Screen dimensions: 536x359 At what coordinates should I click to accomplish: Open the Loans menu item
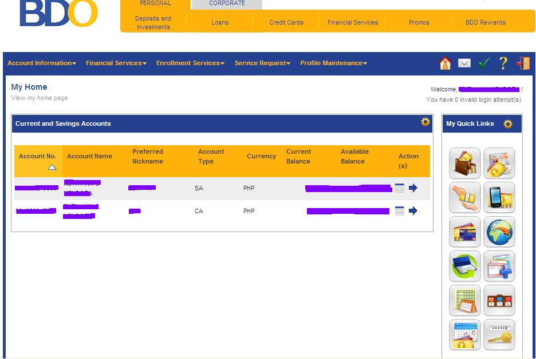(220, 22)
